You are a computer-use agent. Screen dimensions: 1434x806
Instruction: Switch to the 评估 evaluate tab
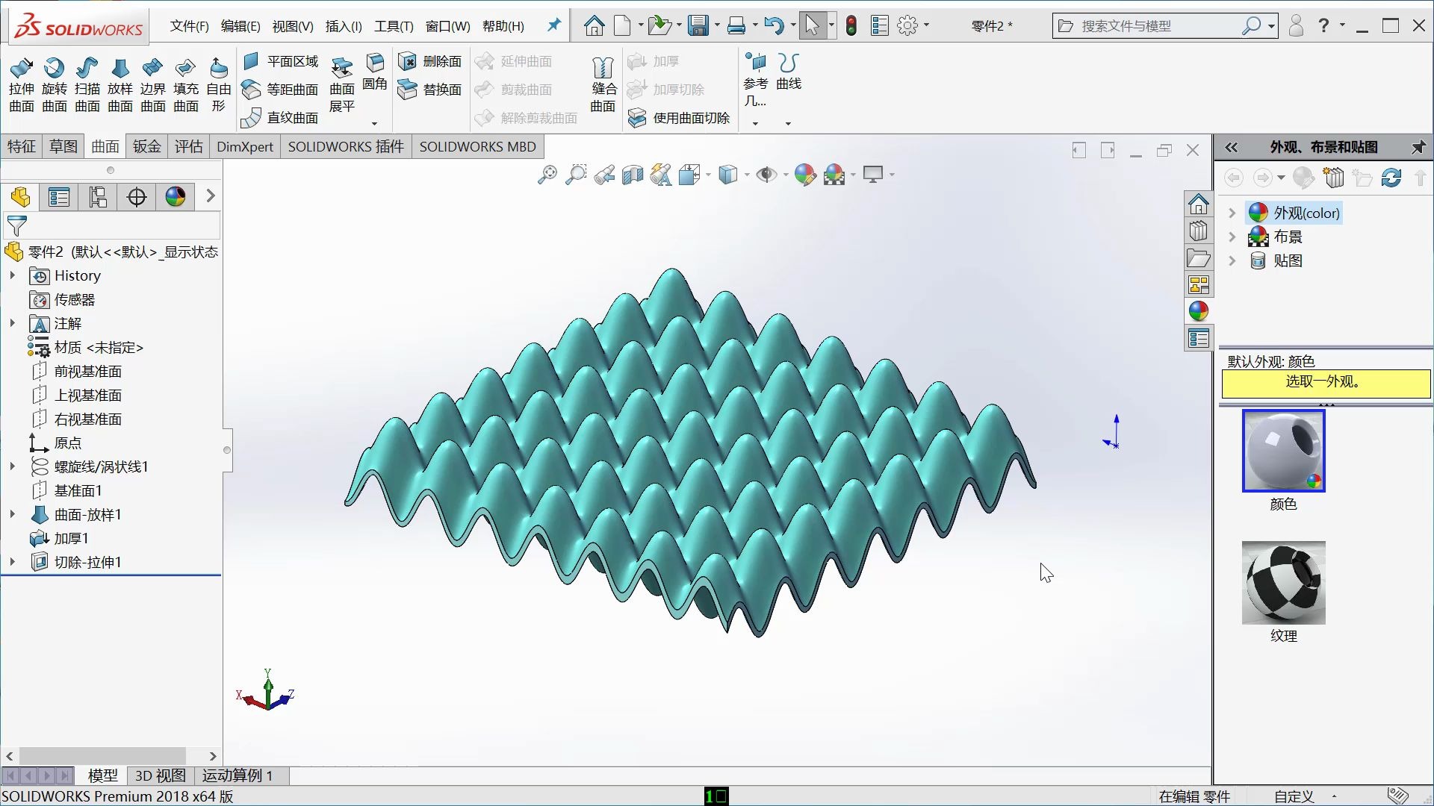tap(189, 147)
